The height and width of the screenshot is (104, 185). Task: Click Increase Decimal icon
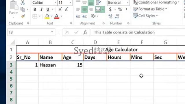(110, 16)
